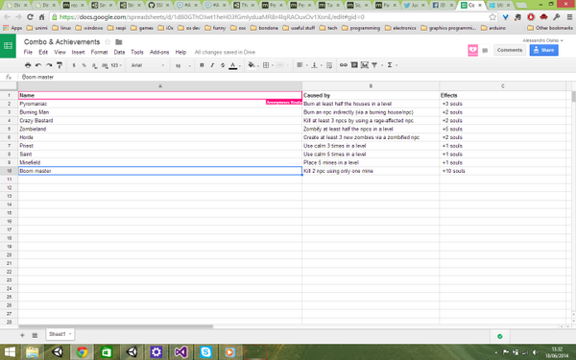Undo the last action
576x360 pixels.
pos(38,65)
